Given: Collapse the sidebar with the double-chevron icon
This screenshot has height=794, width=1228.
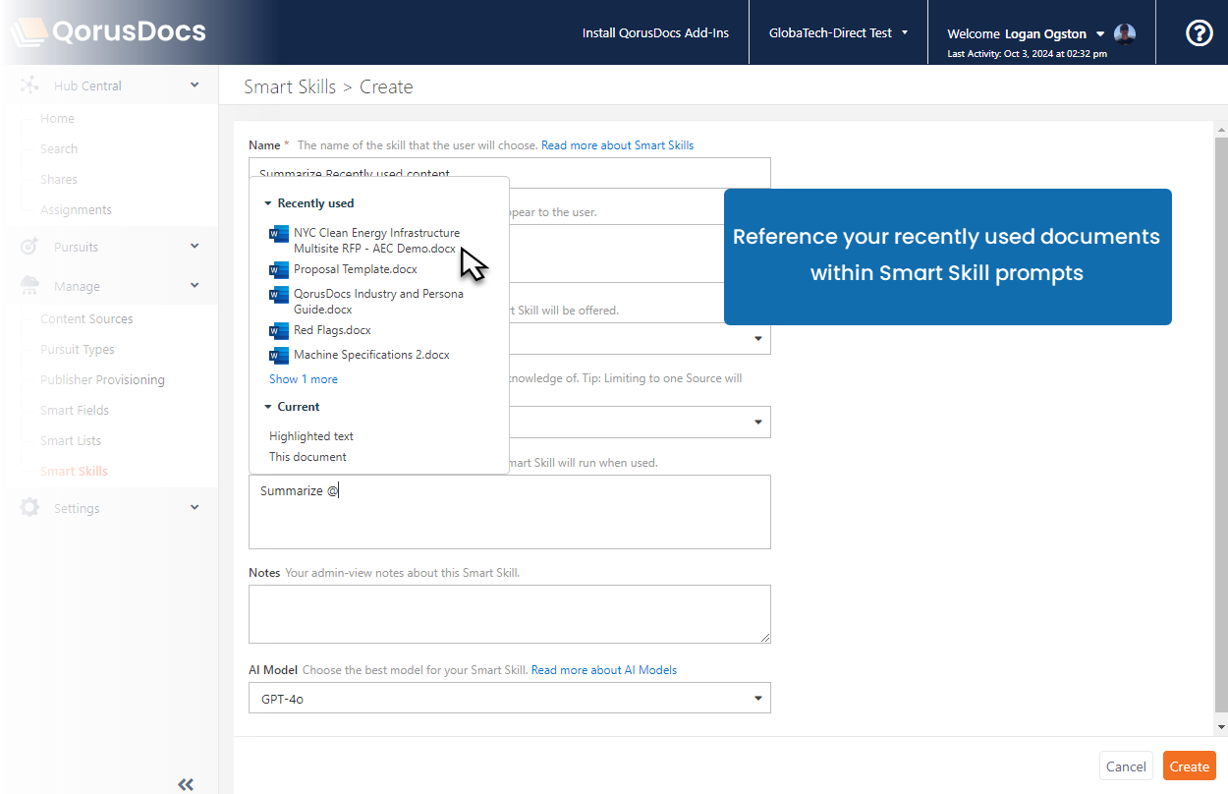Looking at the screenshot, I should pos(186,784).
